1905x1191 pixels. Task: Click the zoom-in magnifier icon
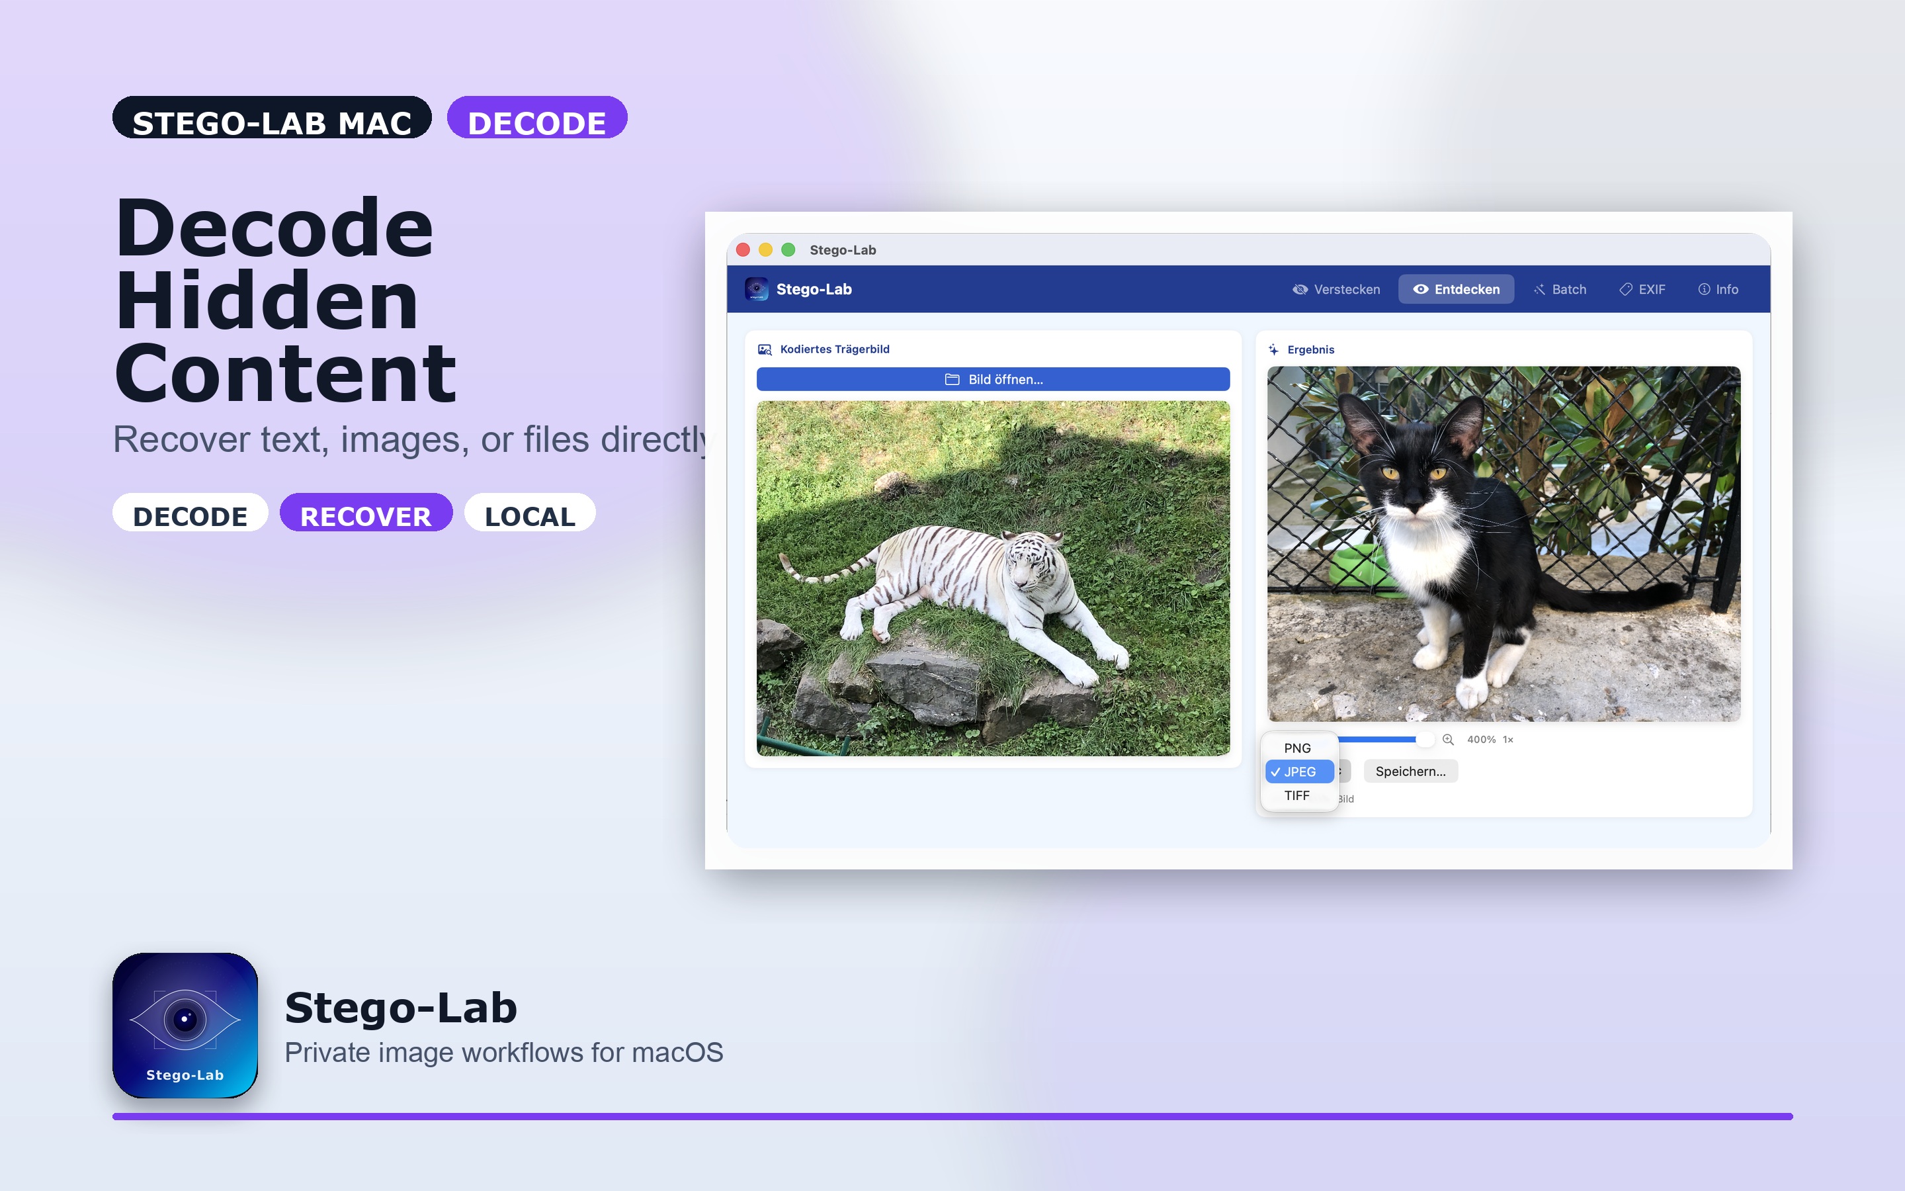tap(1448, 740)
